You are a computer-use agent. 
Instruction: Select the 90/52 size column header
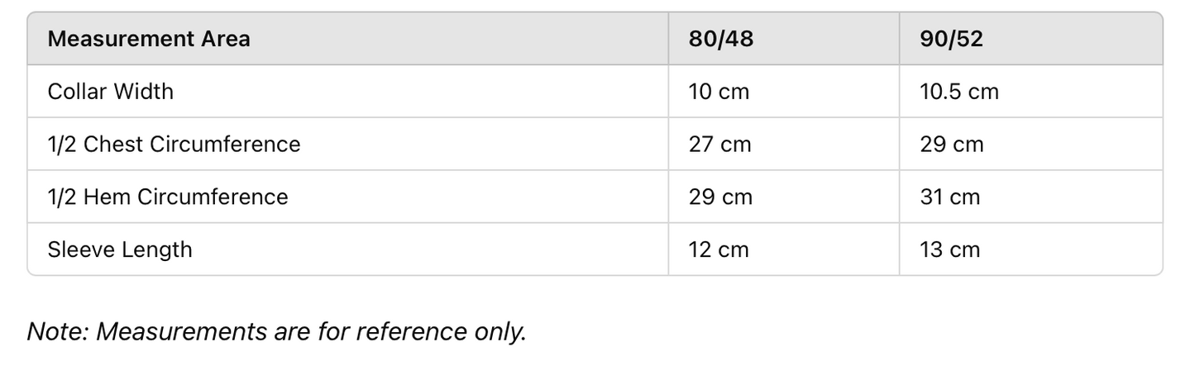(951, 39)
